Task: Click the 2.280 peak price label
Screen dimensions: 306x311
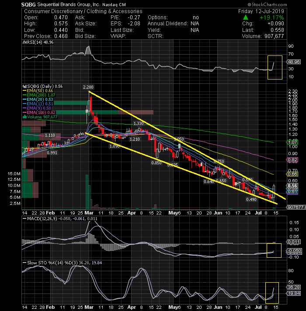Action: (x=88, y=87)
